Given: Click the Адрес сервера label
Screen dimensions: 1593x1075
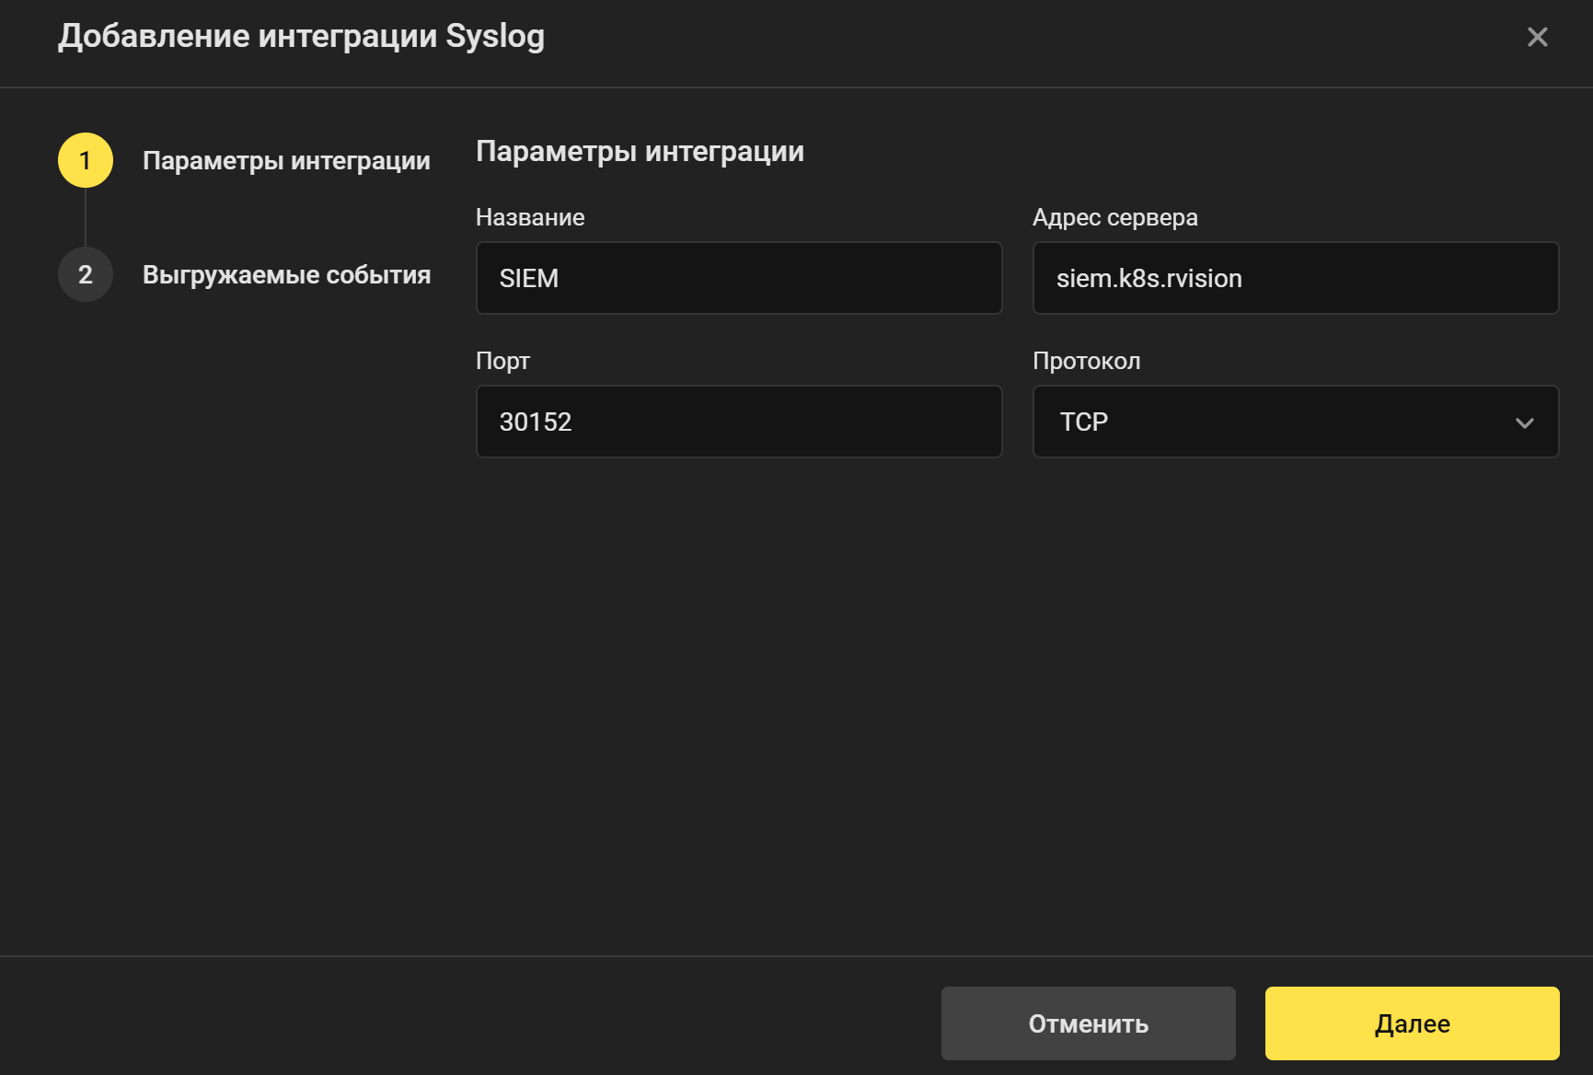Looking at the screenshot, I should pos(1115,217).
